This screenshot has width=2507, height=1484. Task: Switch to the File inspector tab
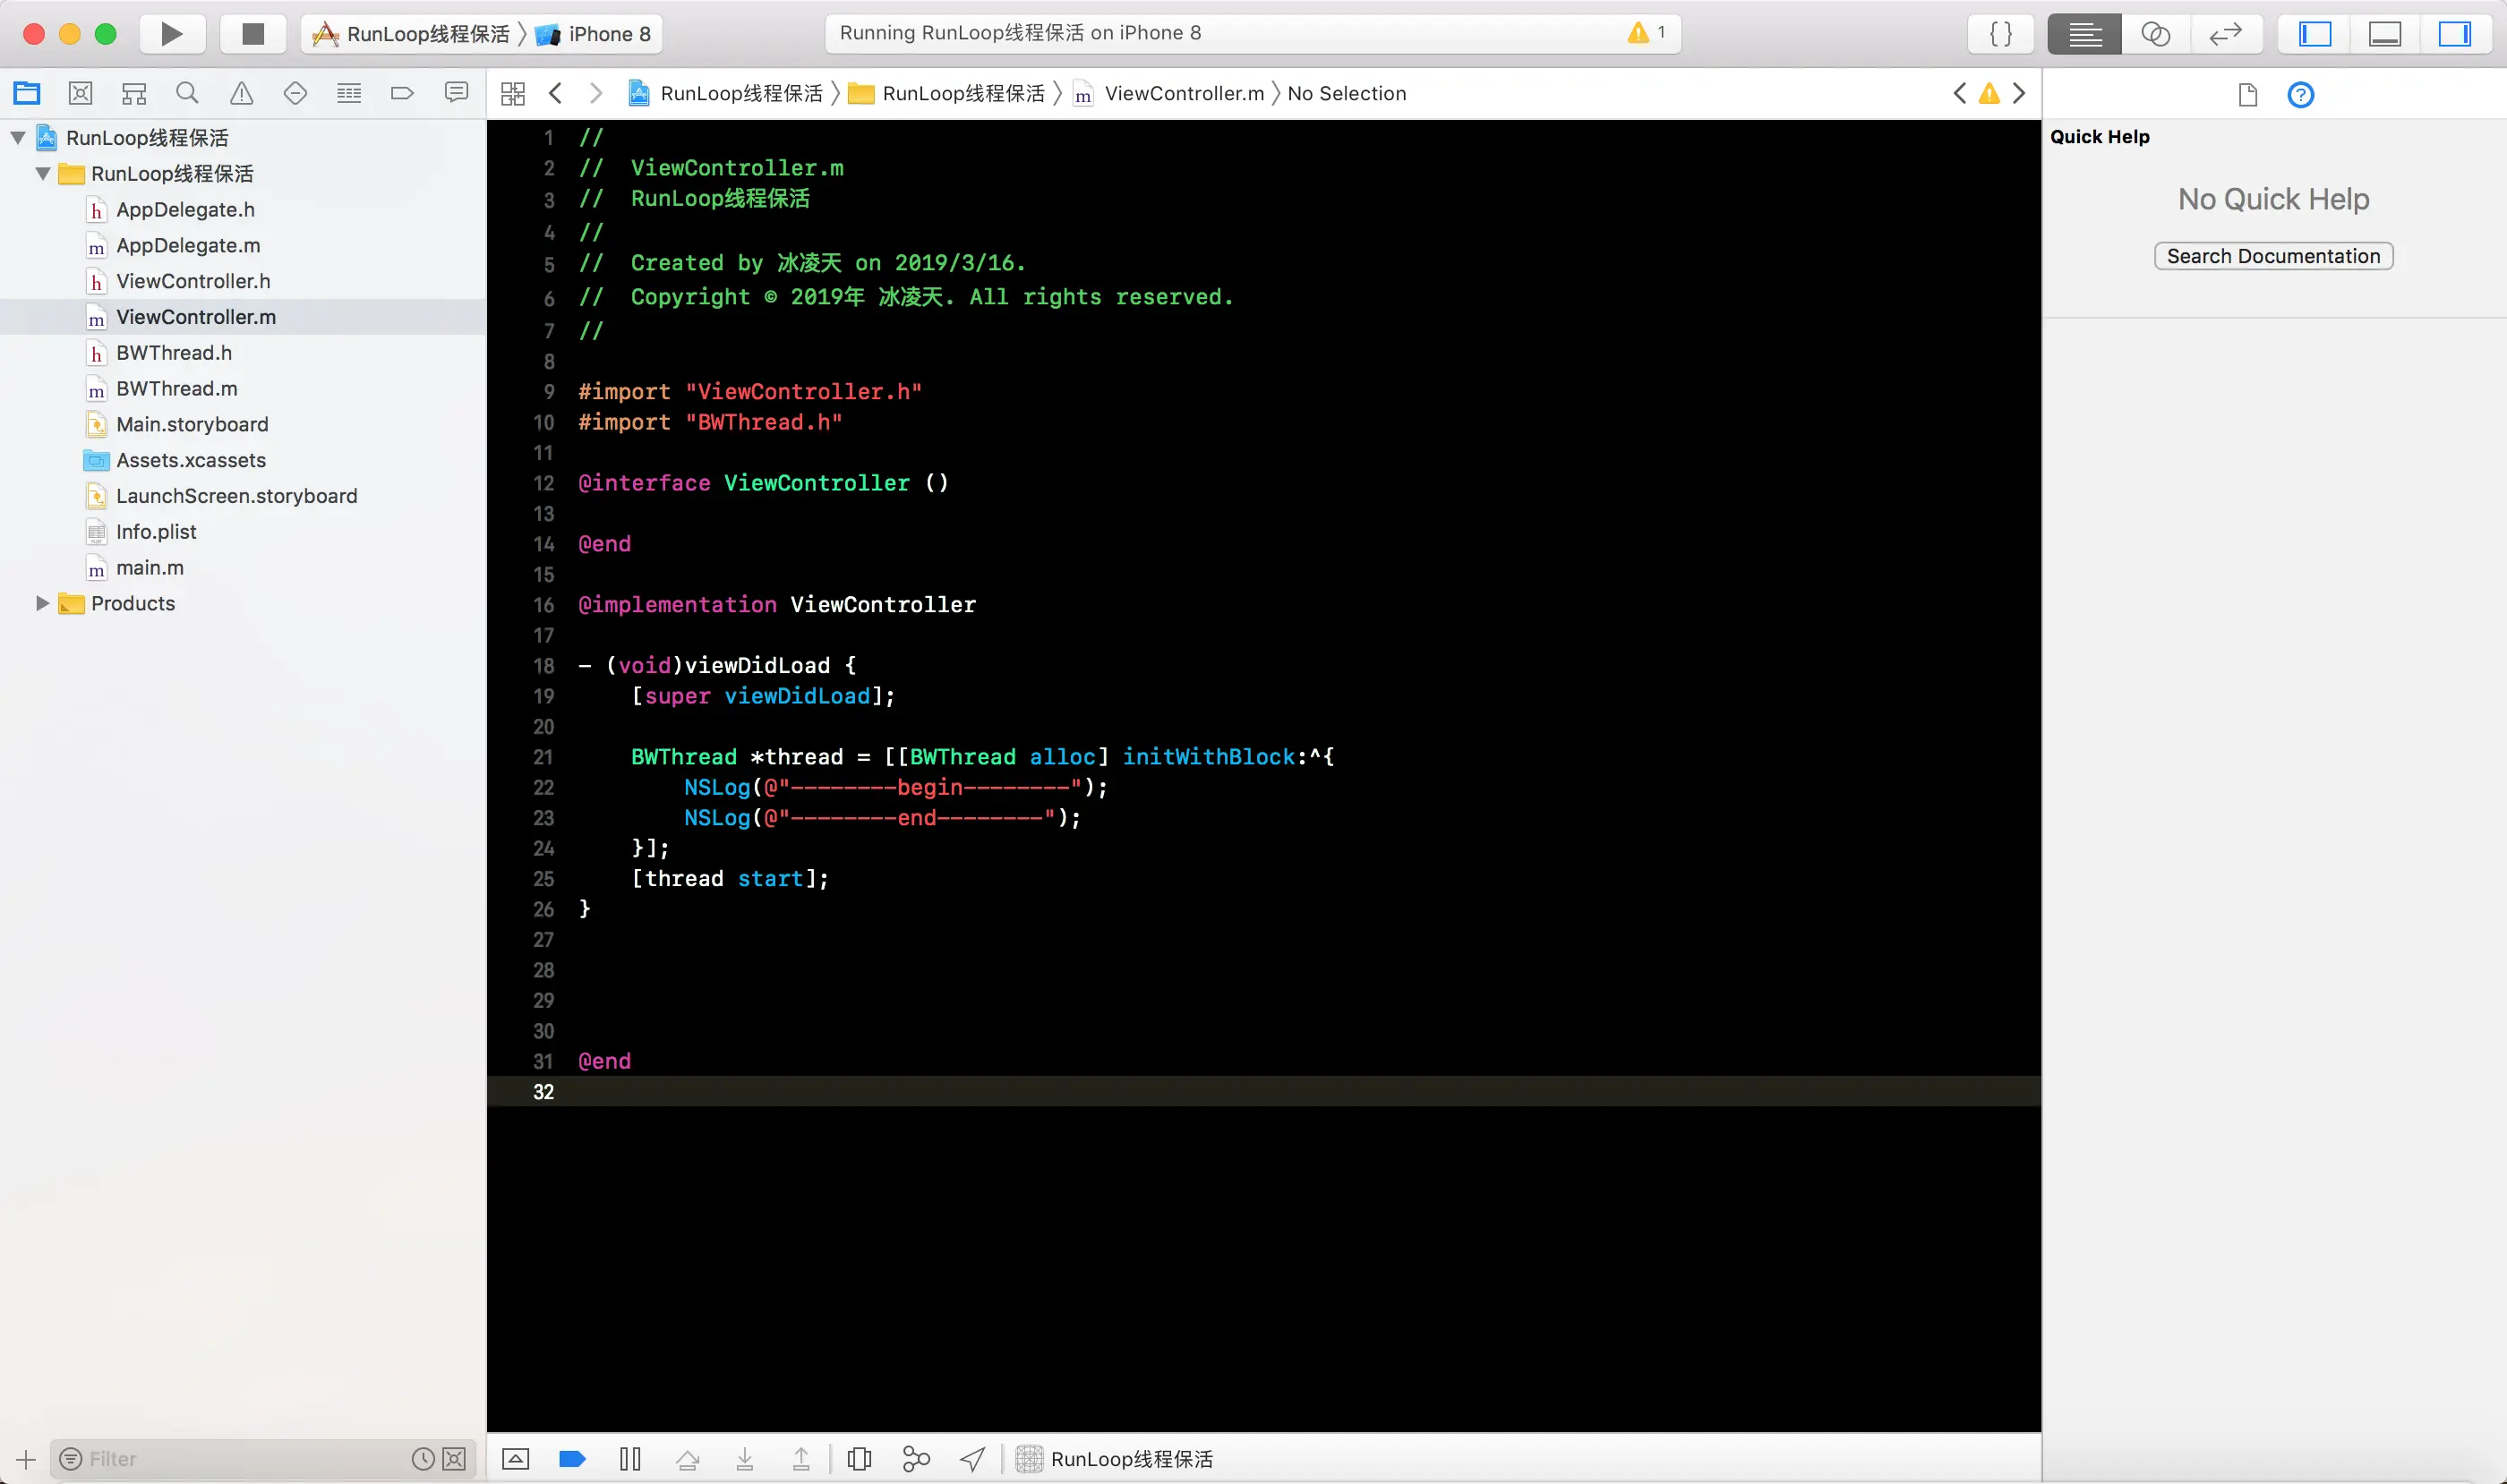(x=2246, y=95)
